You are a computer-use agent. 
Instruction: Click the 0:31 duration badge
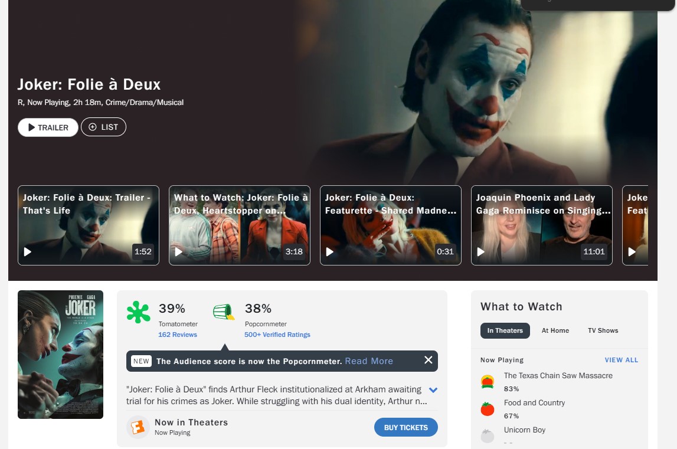[x=445, y=251]
